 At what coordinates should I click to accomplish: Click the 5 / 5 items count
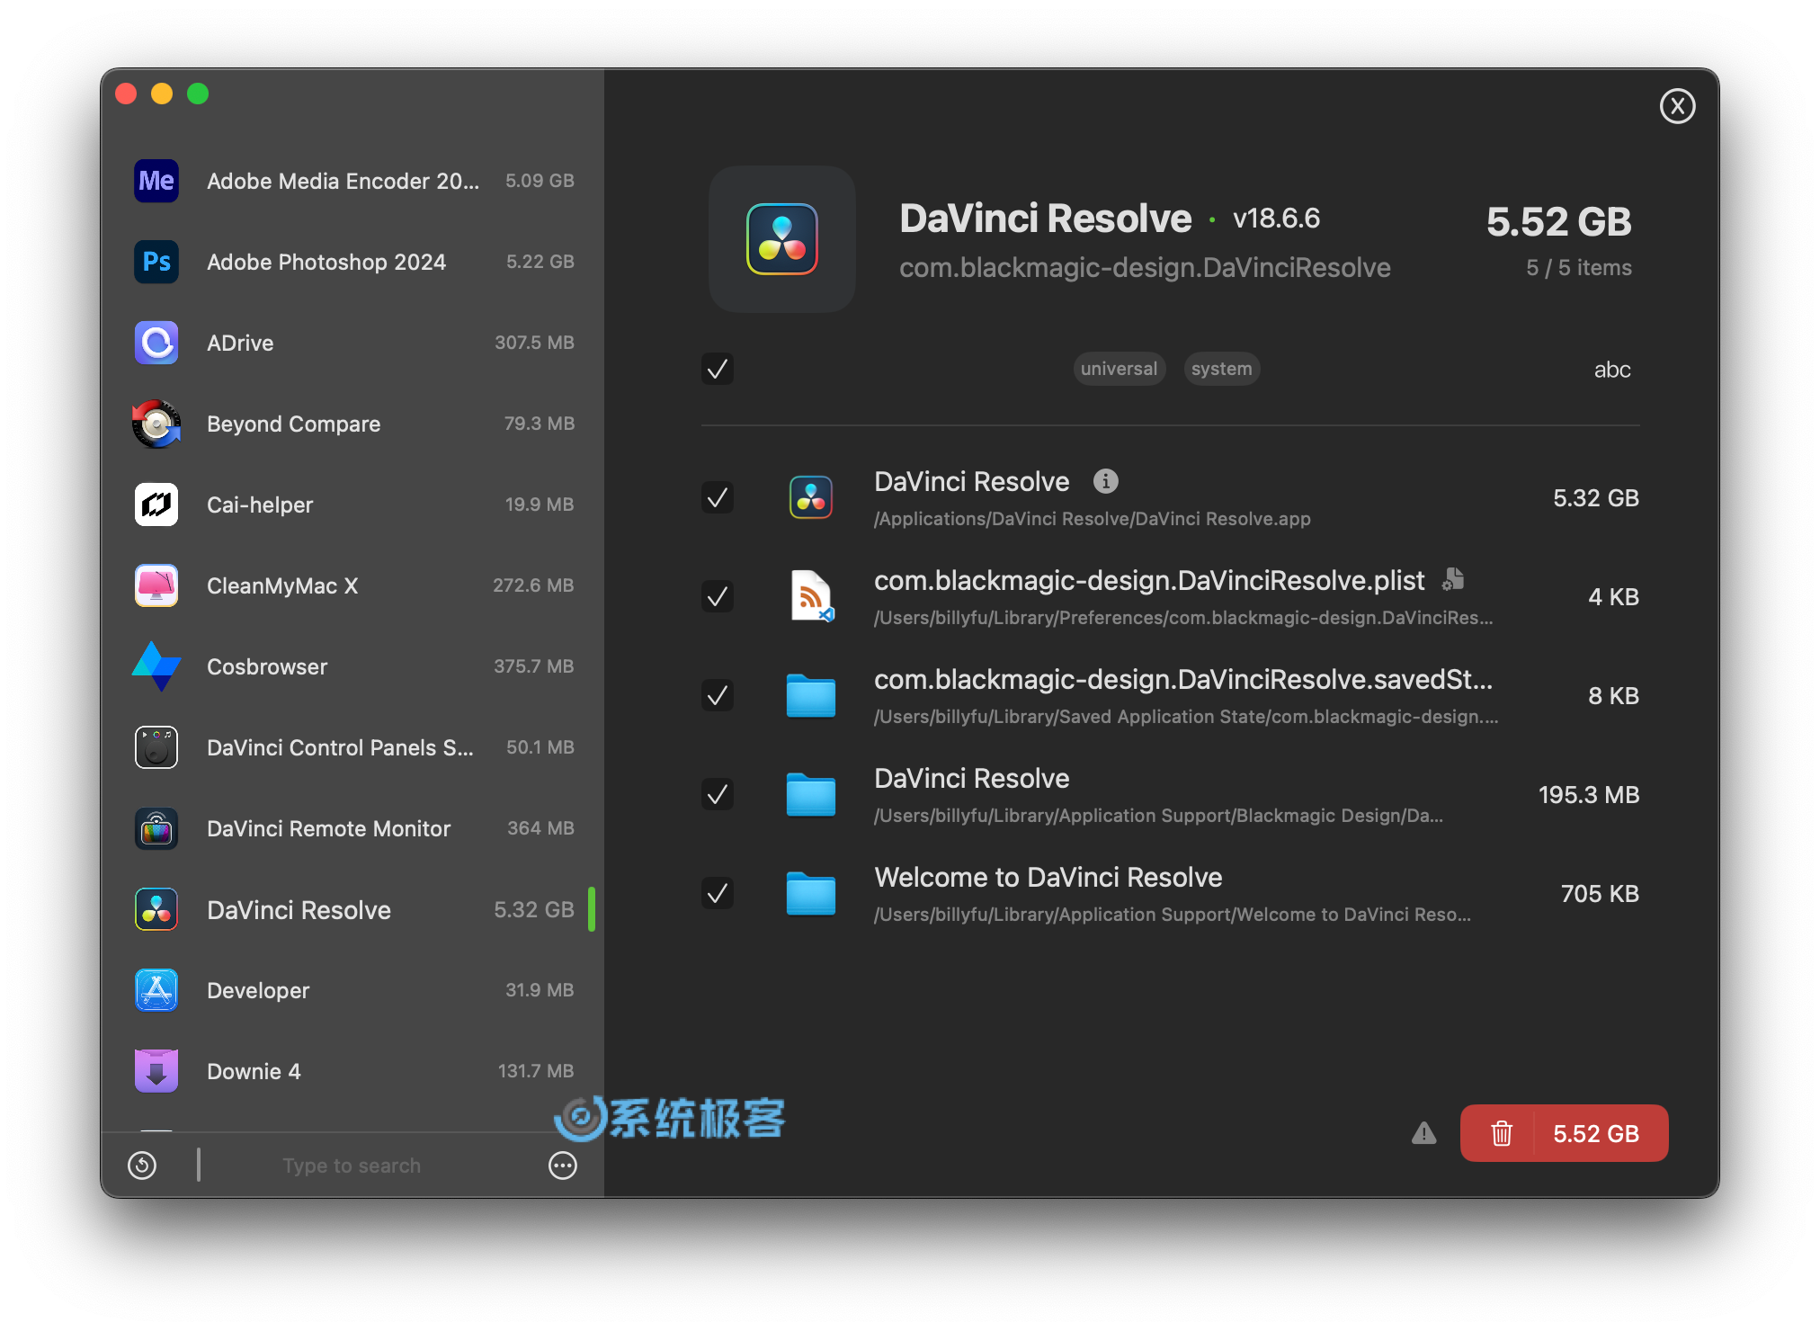1578,268
